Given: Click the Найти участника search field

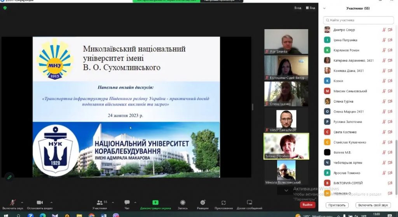Looking at the screenshot, I should point(358,20).
